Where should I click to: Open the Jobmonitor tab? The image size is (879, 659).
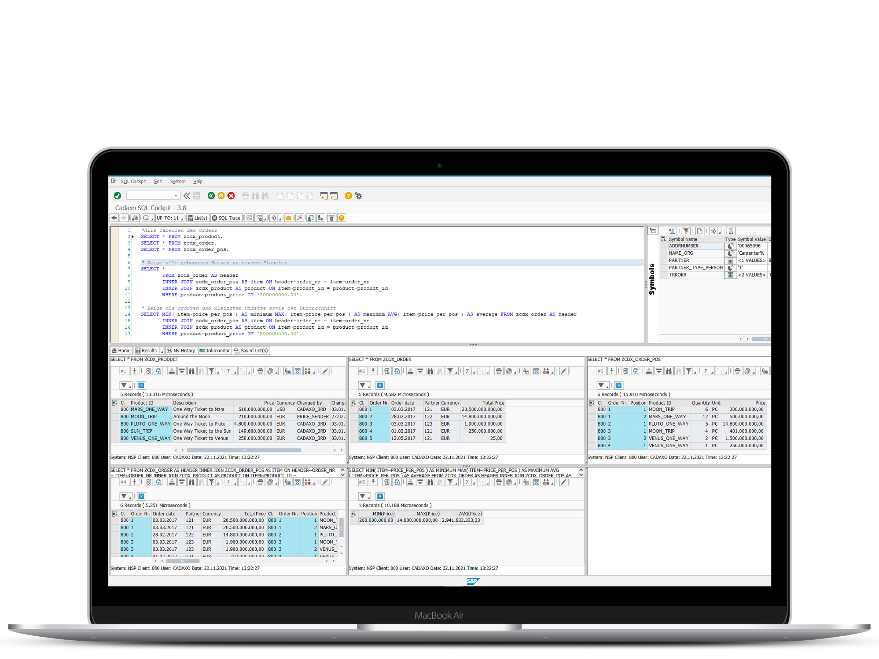pyautogui.click(x=215, y=351)
